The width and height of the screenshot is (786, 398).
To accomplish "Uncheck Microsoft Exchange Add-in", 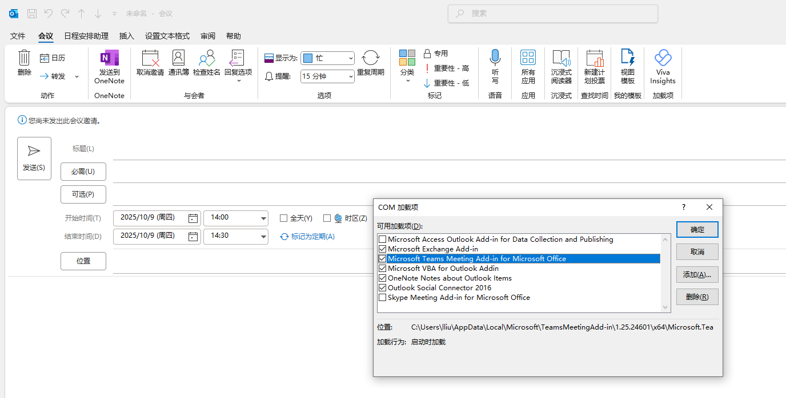I will point(383,249).
